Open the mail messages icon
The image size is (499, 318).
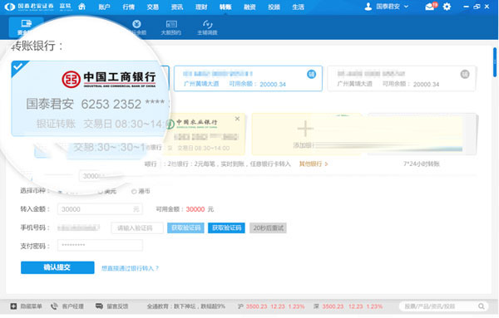point(430,7)
